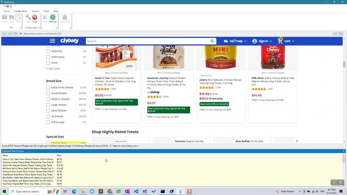Viewport: 347px width, 195px height.
Task: Click the Save disk icon in ribbon
Action: click(11, 17)
